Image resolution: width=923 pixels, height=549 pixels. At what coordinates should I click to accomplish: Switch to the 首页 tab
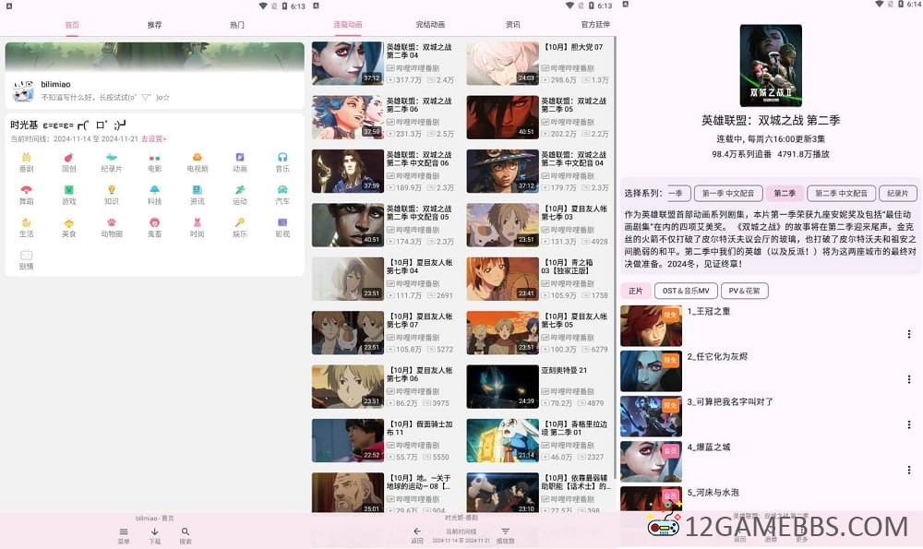(x=72, y=25)
